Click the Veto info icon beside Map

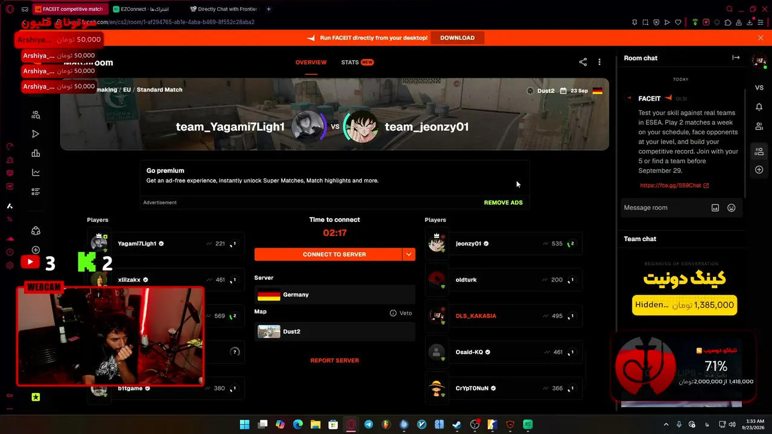click(x=393, y=313)
